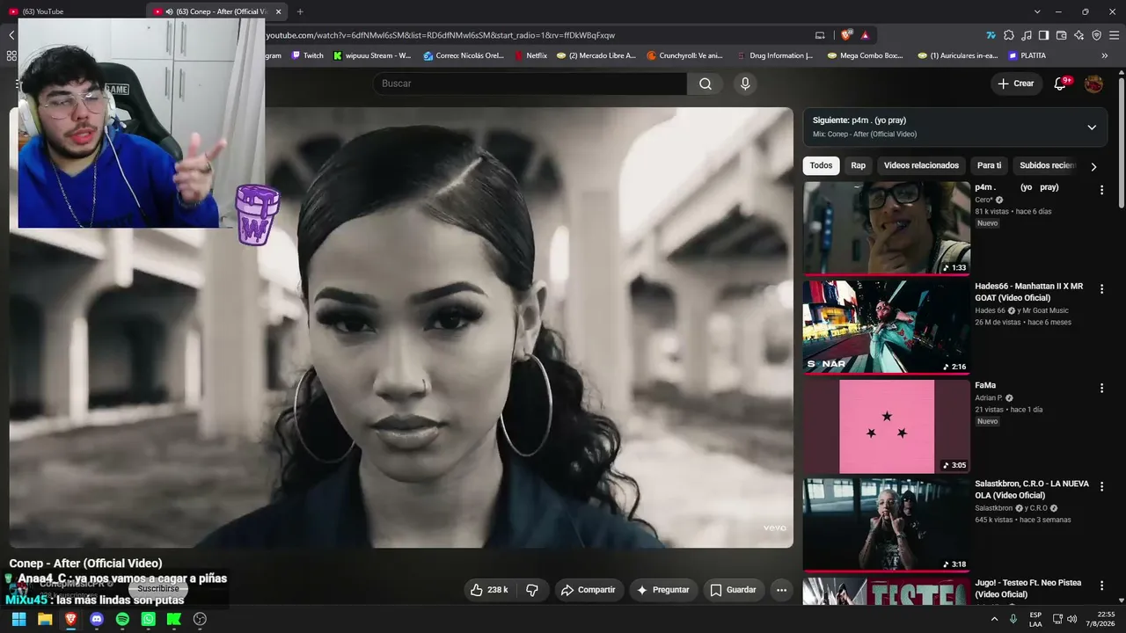Viewport: 1126px width, 633px height.
Task: Switch the ESP LAA input language
Action: (x=1035, y=619)
